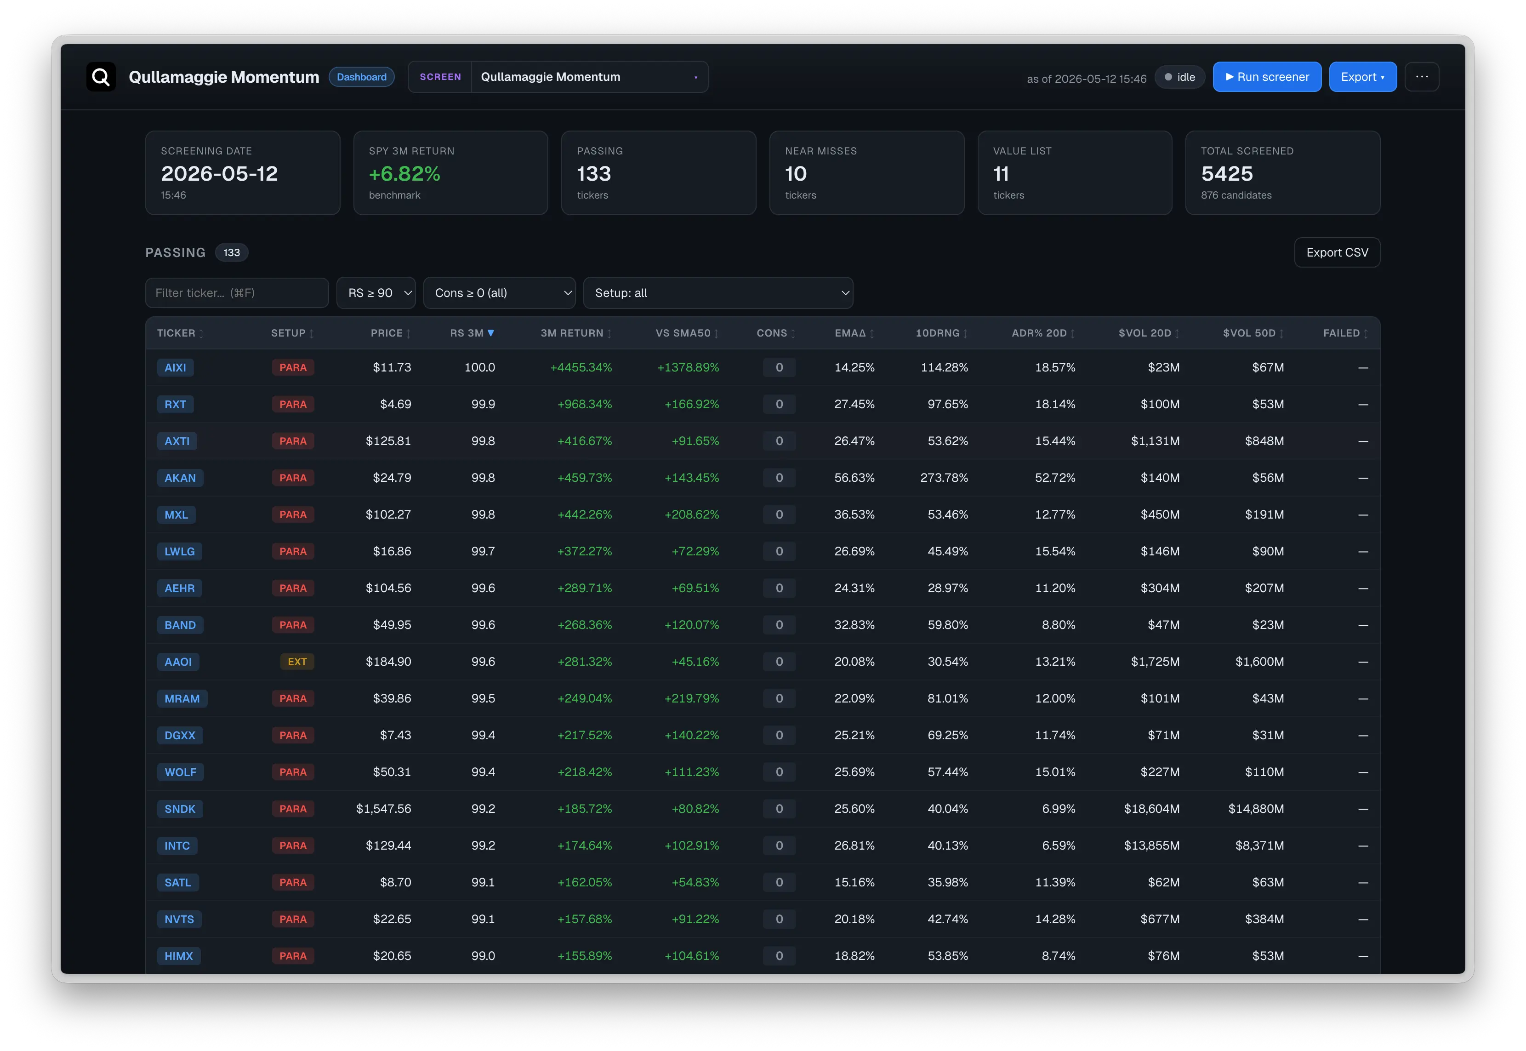This screenshot has height=1051, width=1526.
Task: Sort table by $VOL 20D column
Action: point(1149,333)
